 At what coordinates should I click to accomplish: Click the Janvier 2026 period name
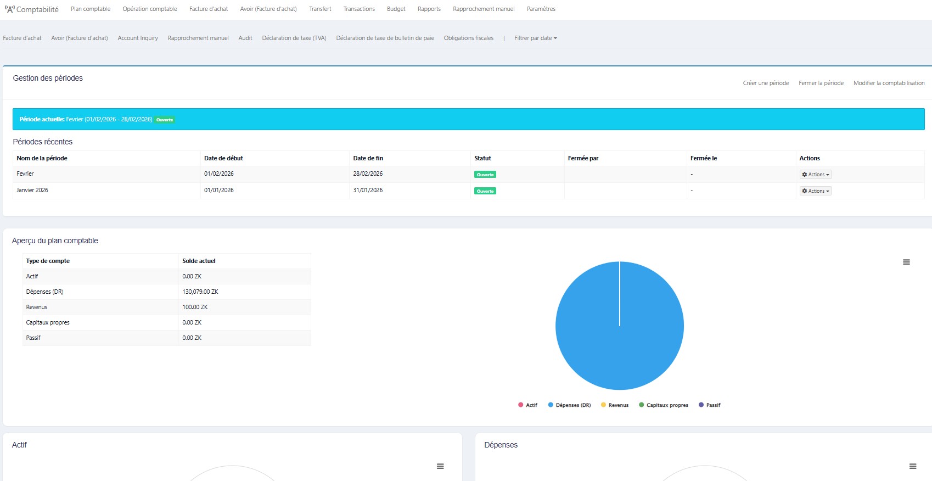pos(32,191)
